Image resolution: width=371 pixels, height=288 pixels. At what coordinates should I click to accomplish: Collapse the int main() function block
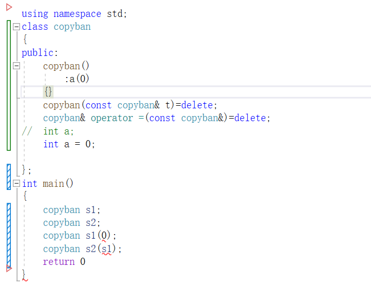pos(16,183)
